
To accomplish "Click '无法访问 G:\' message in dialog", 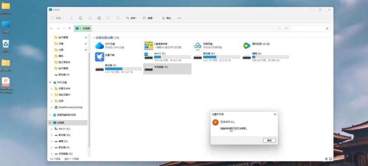I will pyautogui.click(x=228, y=122).
